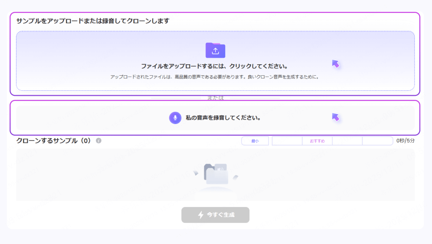The width and height of the screenshot is (432, 244).
Task: Click the round microphone record icon
Action: 175,118
